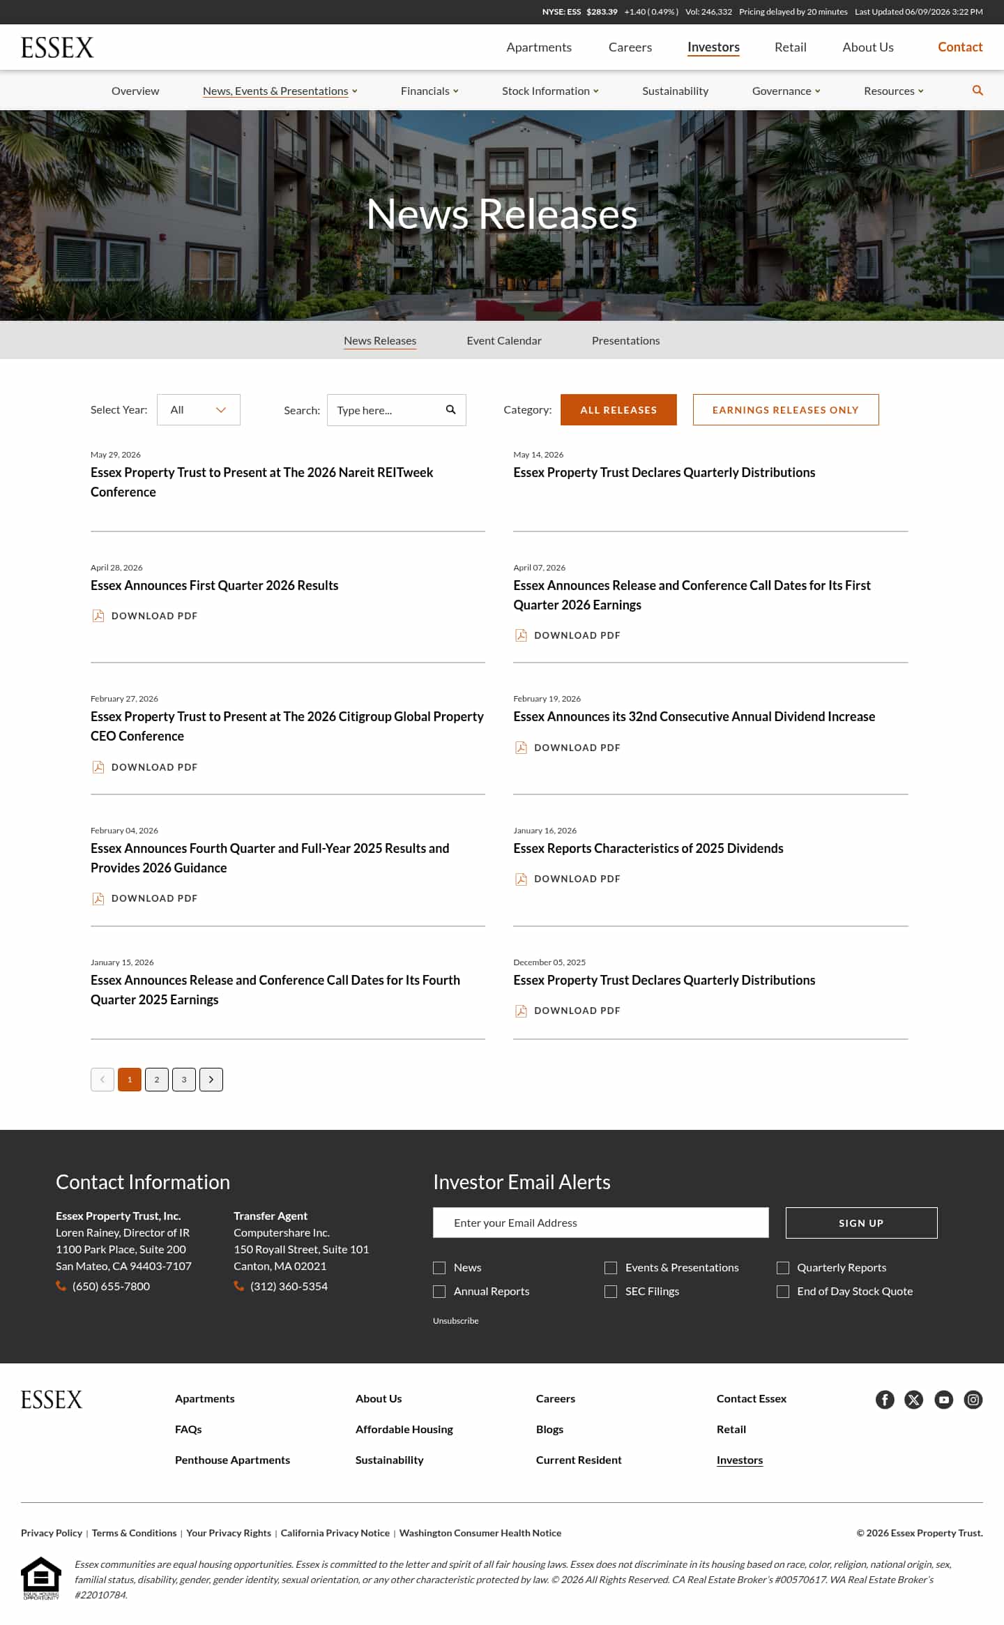Click PDF icon for Citigroup Global Property release
Image resolution: width=1004 pixels, height=1625 pixels.
[98, 767]
